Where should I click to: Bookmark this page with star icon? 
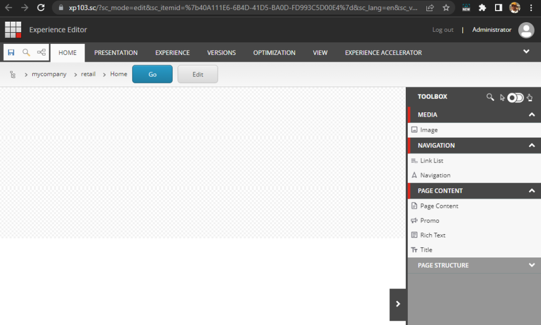pos(446,7)
